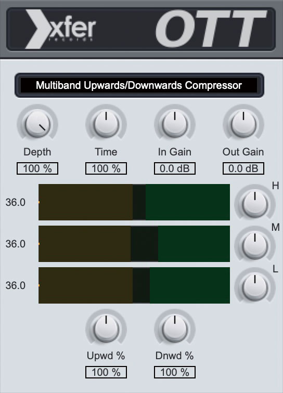Screen dimensions: 283x393
Task: Click the Time label
Action: pos(106,152)
